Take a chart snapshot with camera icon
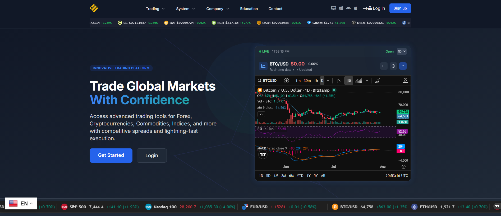The width and height of the screenshot is (501, 216). coord(405,81)
